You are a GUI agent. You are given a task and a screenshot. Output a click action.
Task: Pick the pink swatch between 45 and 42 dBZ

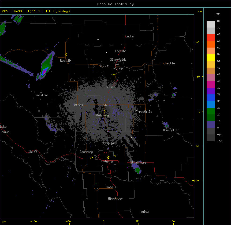point(211,78)
